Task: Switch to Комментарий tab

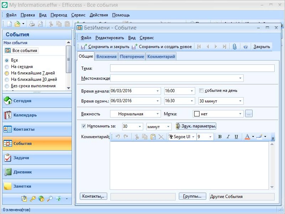Action: point(161,57)
